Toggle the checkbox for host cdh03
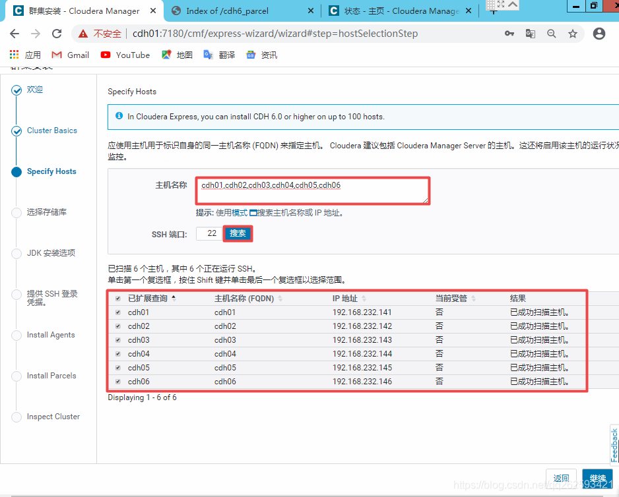619x497 pixels. coord(117,340)
